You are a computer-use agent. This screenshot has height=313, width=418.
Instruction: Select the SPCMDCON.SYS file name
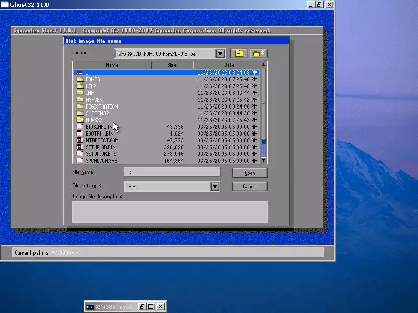pos(101,161)
